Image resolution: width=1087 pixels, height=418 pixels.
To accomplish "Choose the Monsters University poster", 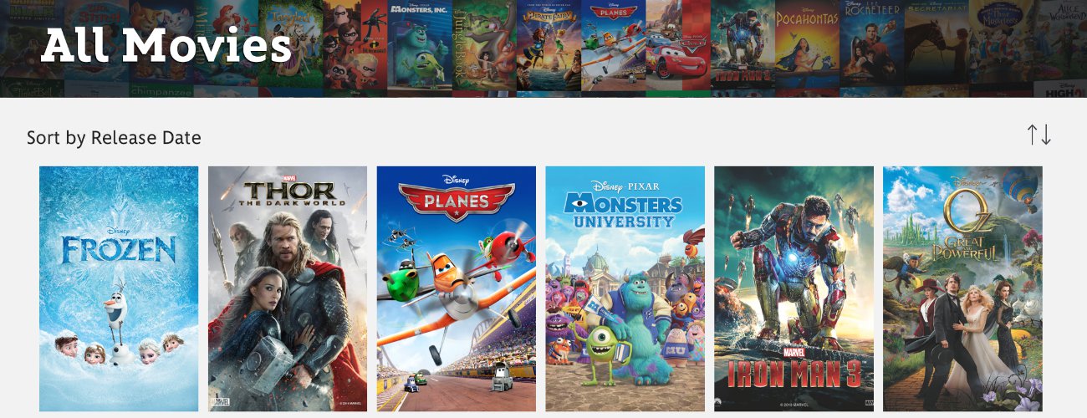I will pyautogui.click(x=625, y=288).
